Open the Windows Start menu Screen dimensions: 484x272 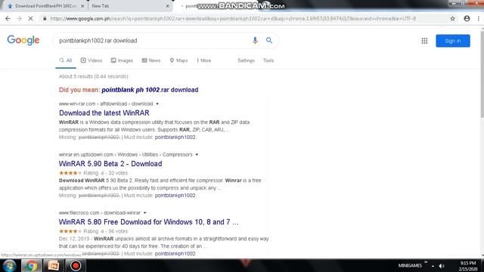[x=9, y=266]
